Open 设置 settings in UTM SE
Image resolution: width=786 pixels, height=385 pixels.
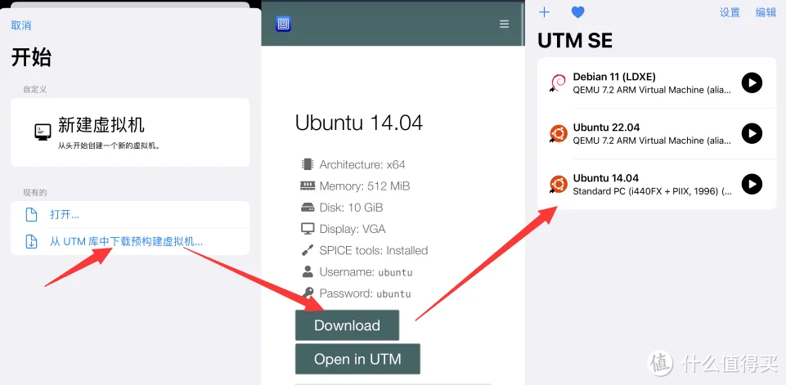[730, 12]
